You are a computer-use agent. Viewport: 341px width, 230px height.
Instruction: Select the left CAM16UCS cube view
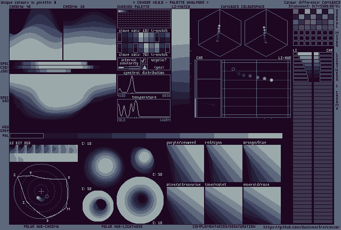click(x=220, y=33)
